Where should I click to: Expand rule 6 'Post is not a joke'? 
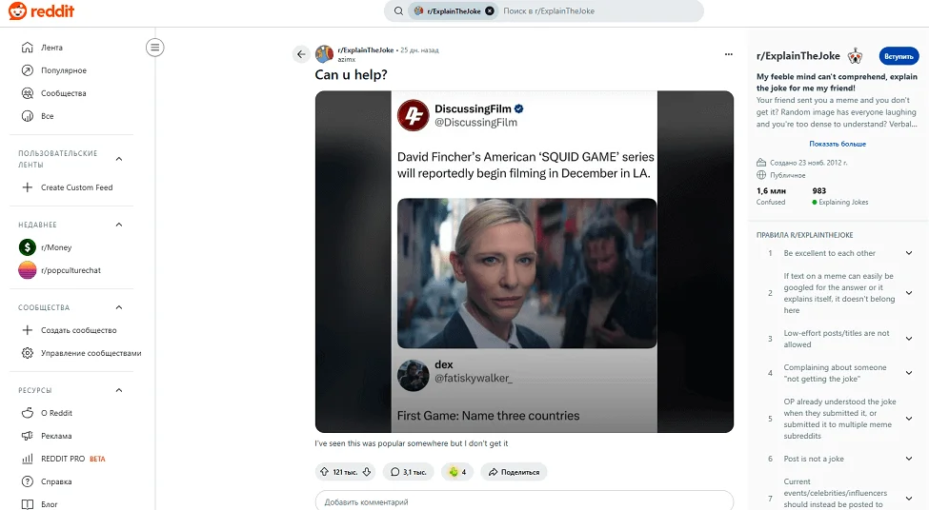point(909,459)
